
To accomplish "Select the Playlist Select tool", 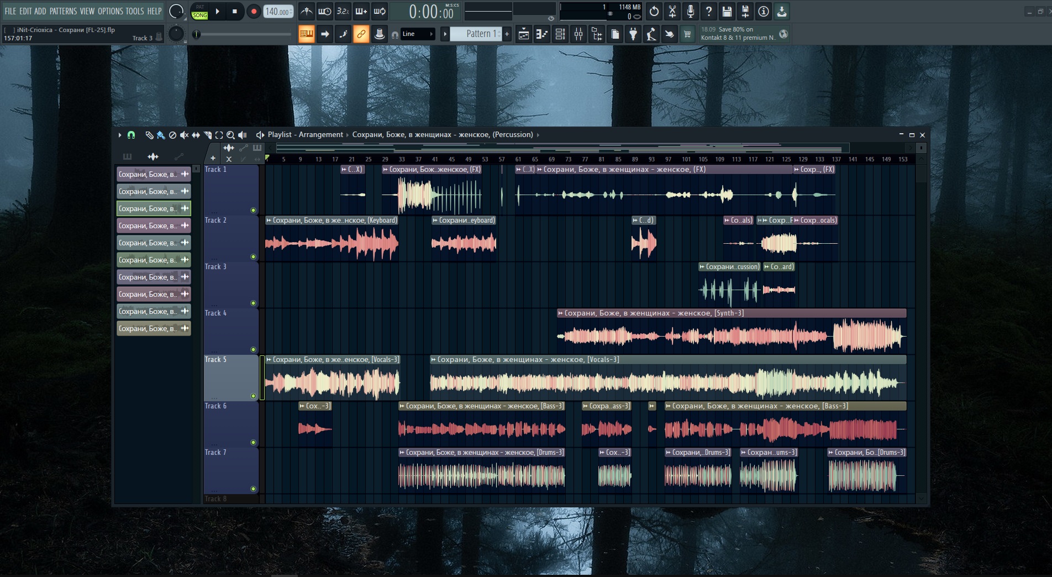I will [219, 135].
